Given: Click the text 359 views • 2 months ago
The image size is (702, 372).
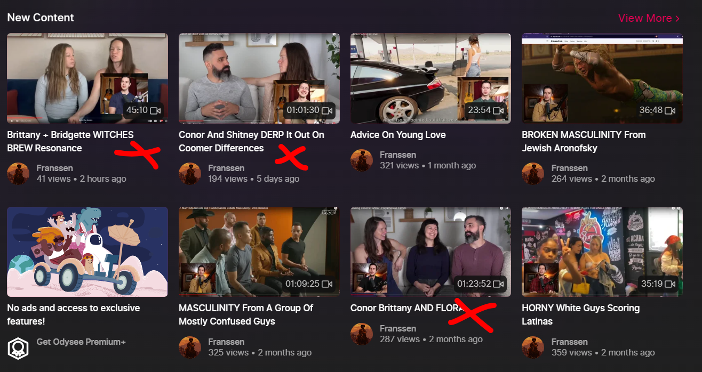Looking at the screenshot, I should [603, 352].
